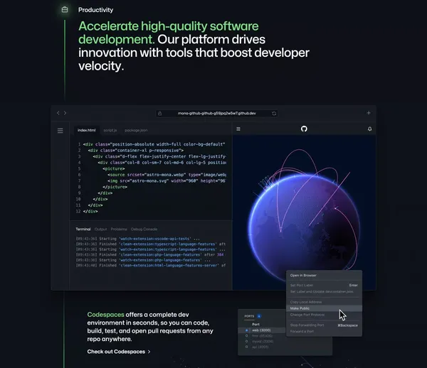Image resolution: width=427 pixels, height=368 pixels.
Task: Choose Change Port Protocol menu entry
Action: point(324,315)
